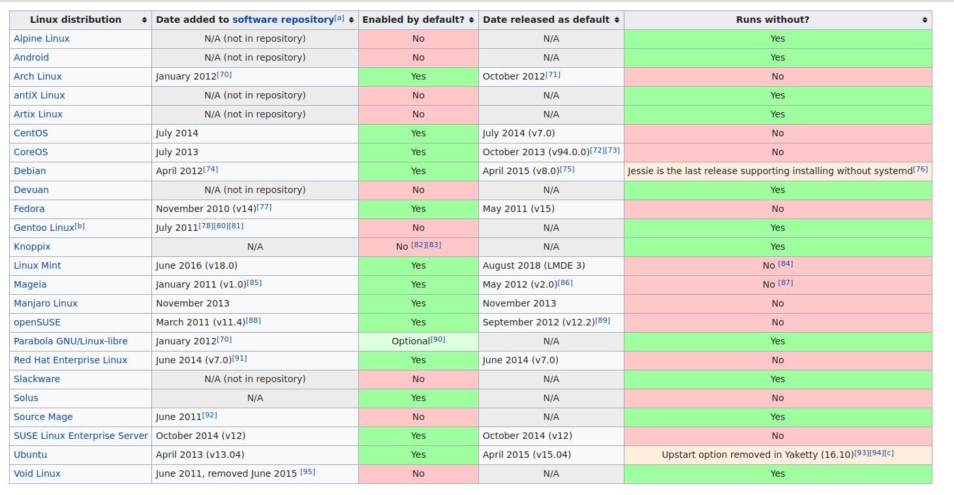The width and height of the screenshot is (954, 495).
Task: Open the Manjaro Linux link
Action: 46,303
